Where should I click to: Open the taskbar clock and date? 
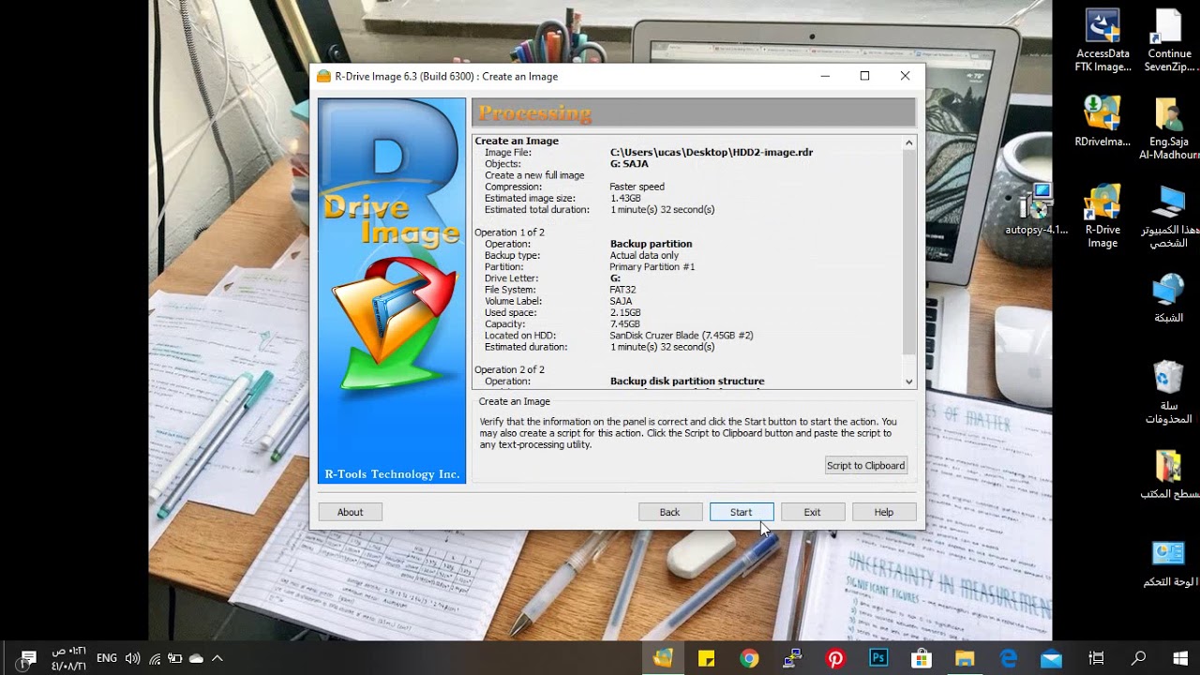coord(68,658)
